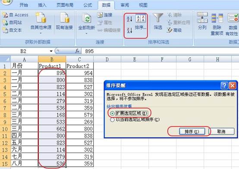Select column D header
The height and width of the screenshot is (169, 239).
click(107, 59)
